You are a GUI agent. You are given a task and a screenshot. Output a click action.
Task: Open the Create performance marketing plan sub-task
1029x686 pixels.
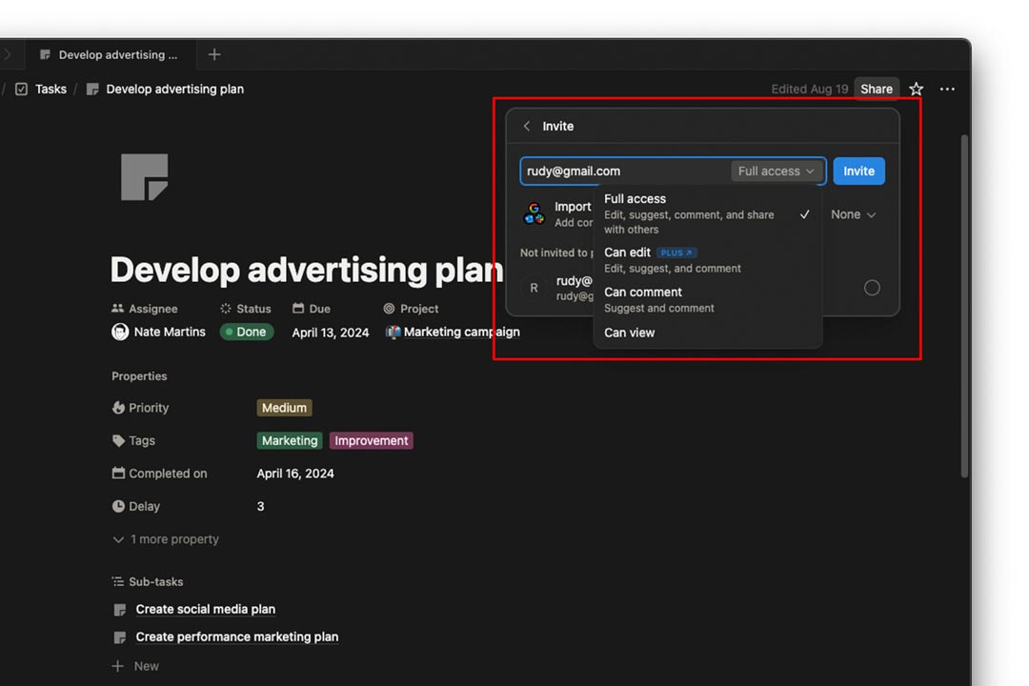point(237,636)
